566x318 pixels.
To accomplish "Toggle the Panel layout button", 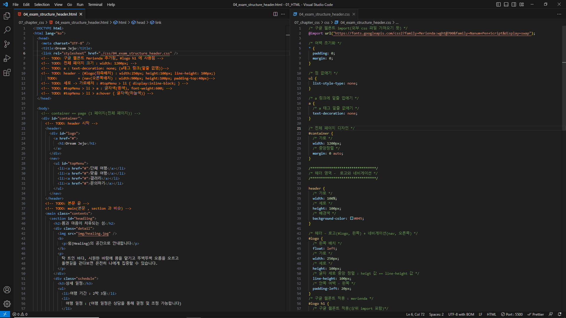I will [506, 4].
